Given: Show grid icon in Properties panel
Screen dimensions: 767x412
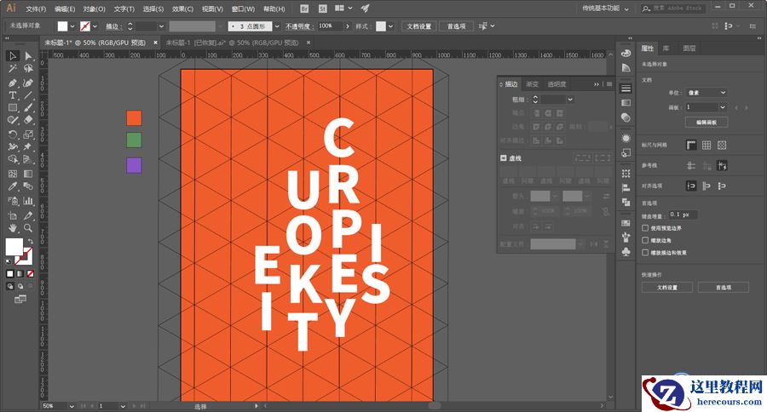Looking at the screenshot, I should pyautogui.click(x=706, y=145).
